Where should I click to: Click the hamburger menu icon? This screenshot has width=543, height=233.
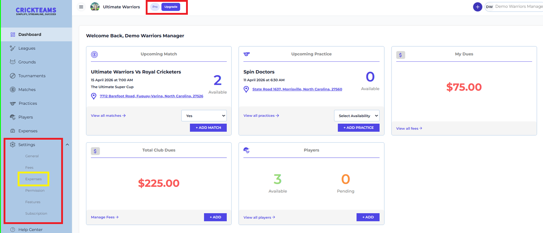81,7
